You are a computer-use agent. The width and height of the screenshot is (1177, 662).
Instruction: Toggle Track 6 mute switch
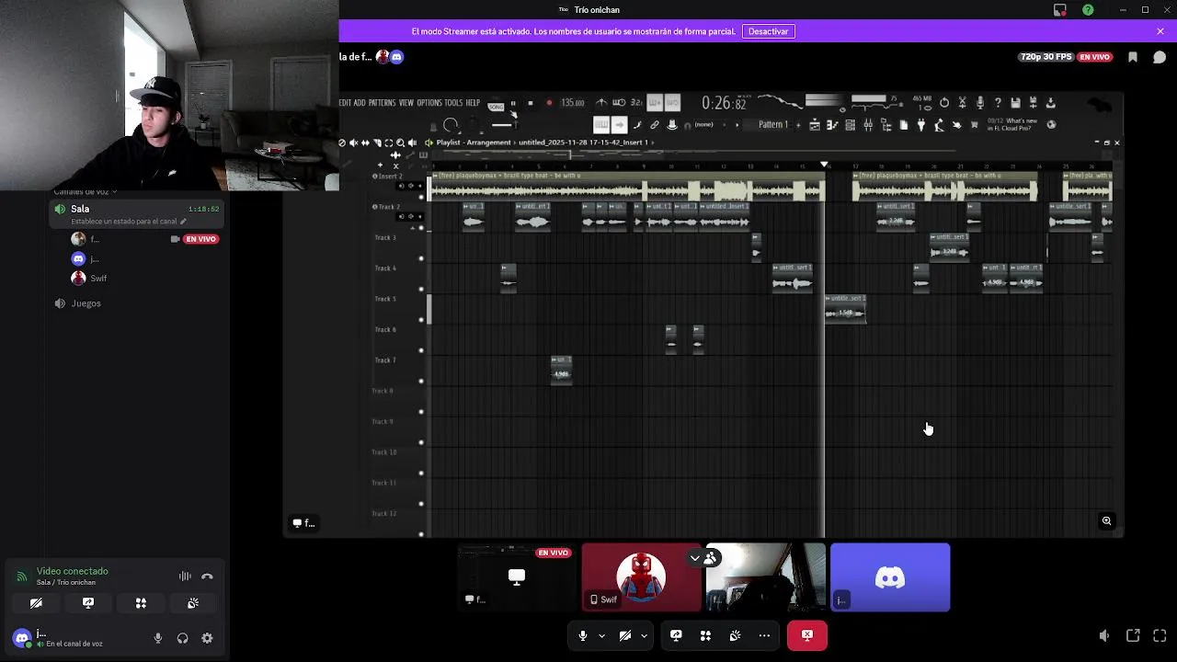pos(421,350)
